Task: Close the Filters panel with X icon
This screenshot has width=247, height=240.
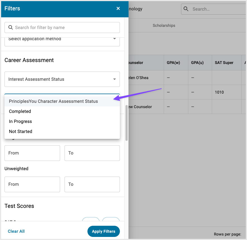Action: 118,8
